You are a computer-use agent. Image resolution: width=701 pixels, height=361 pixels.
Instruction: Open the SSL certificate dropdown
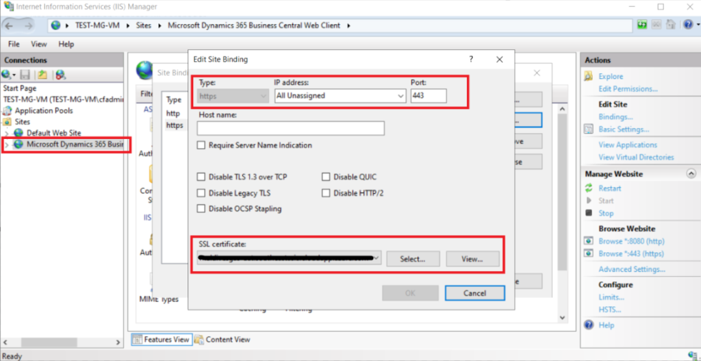[377, 258]
